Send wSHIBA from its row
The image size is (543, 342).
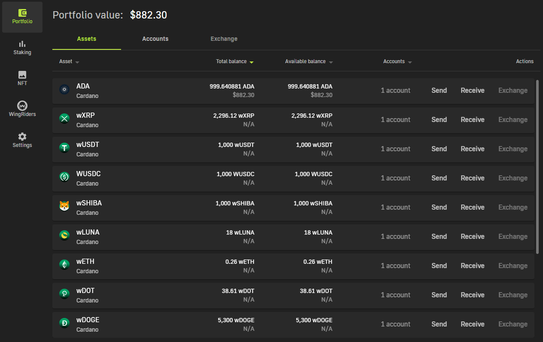click(x=439, y=207)
